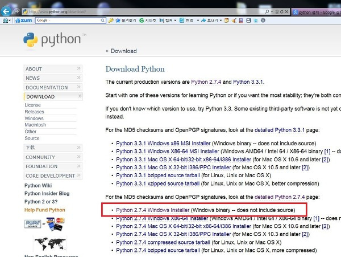Download Python 3.3.1 bzipped source tarball
341x257 pixels.
pyautogui.click(x=158, y=176)
